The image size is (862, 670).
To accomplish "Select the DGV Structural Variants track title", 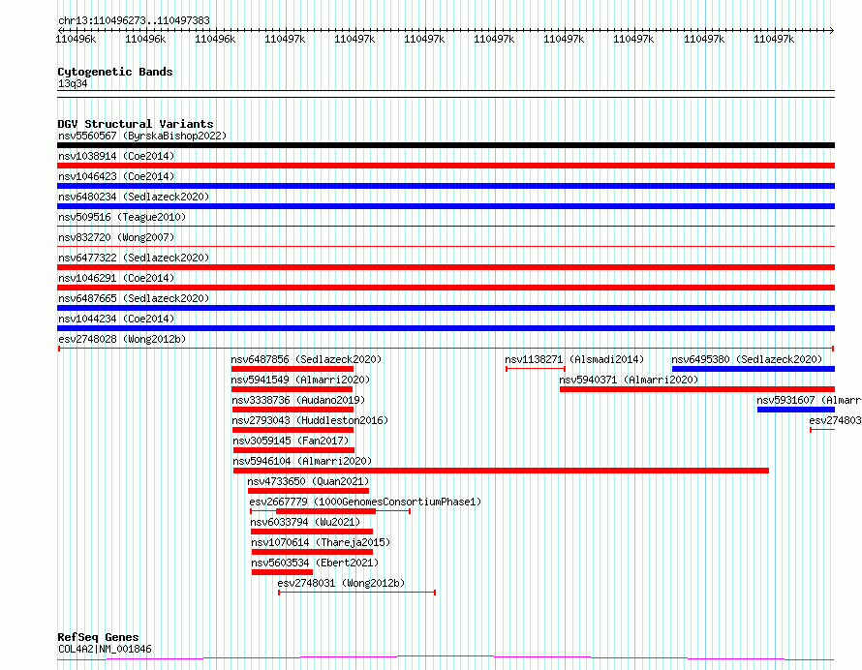I will [x=136, y=124].
